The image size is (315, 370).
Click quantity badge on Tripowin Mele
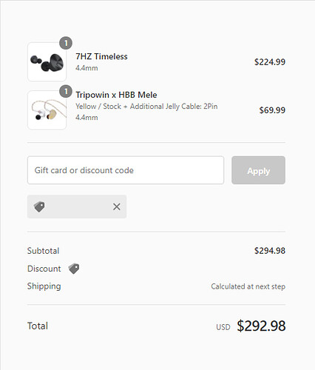[x=66, y=92]
